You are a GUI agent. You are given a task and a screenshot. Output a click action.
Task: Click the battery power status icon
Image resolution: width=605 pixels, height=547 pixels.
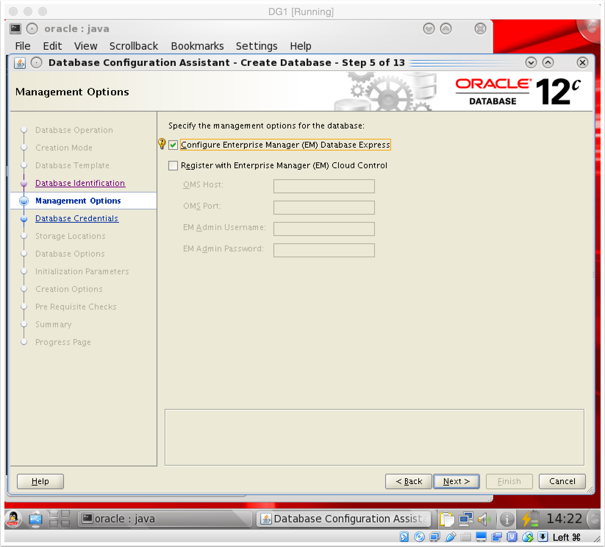point(530,519)
